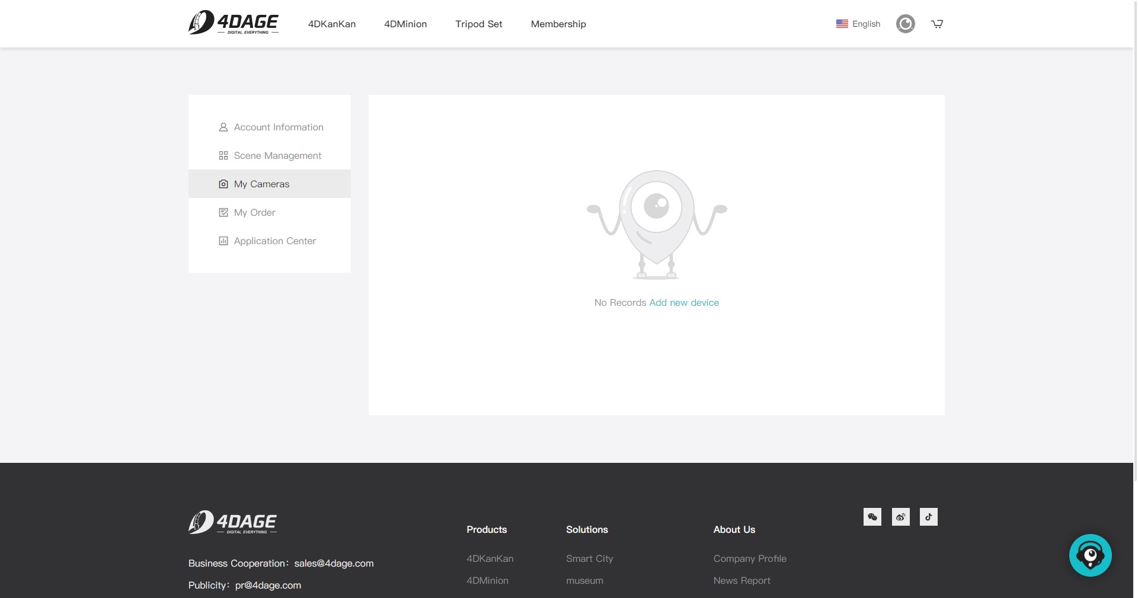Viewport: 1138px width, 598px height.
Task: Open My Order in sidebar
Action: (x=254, y=213)
